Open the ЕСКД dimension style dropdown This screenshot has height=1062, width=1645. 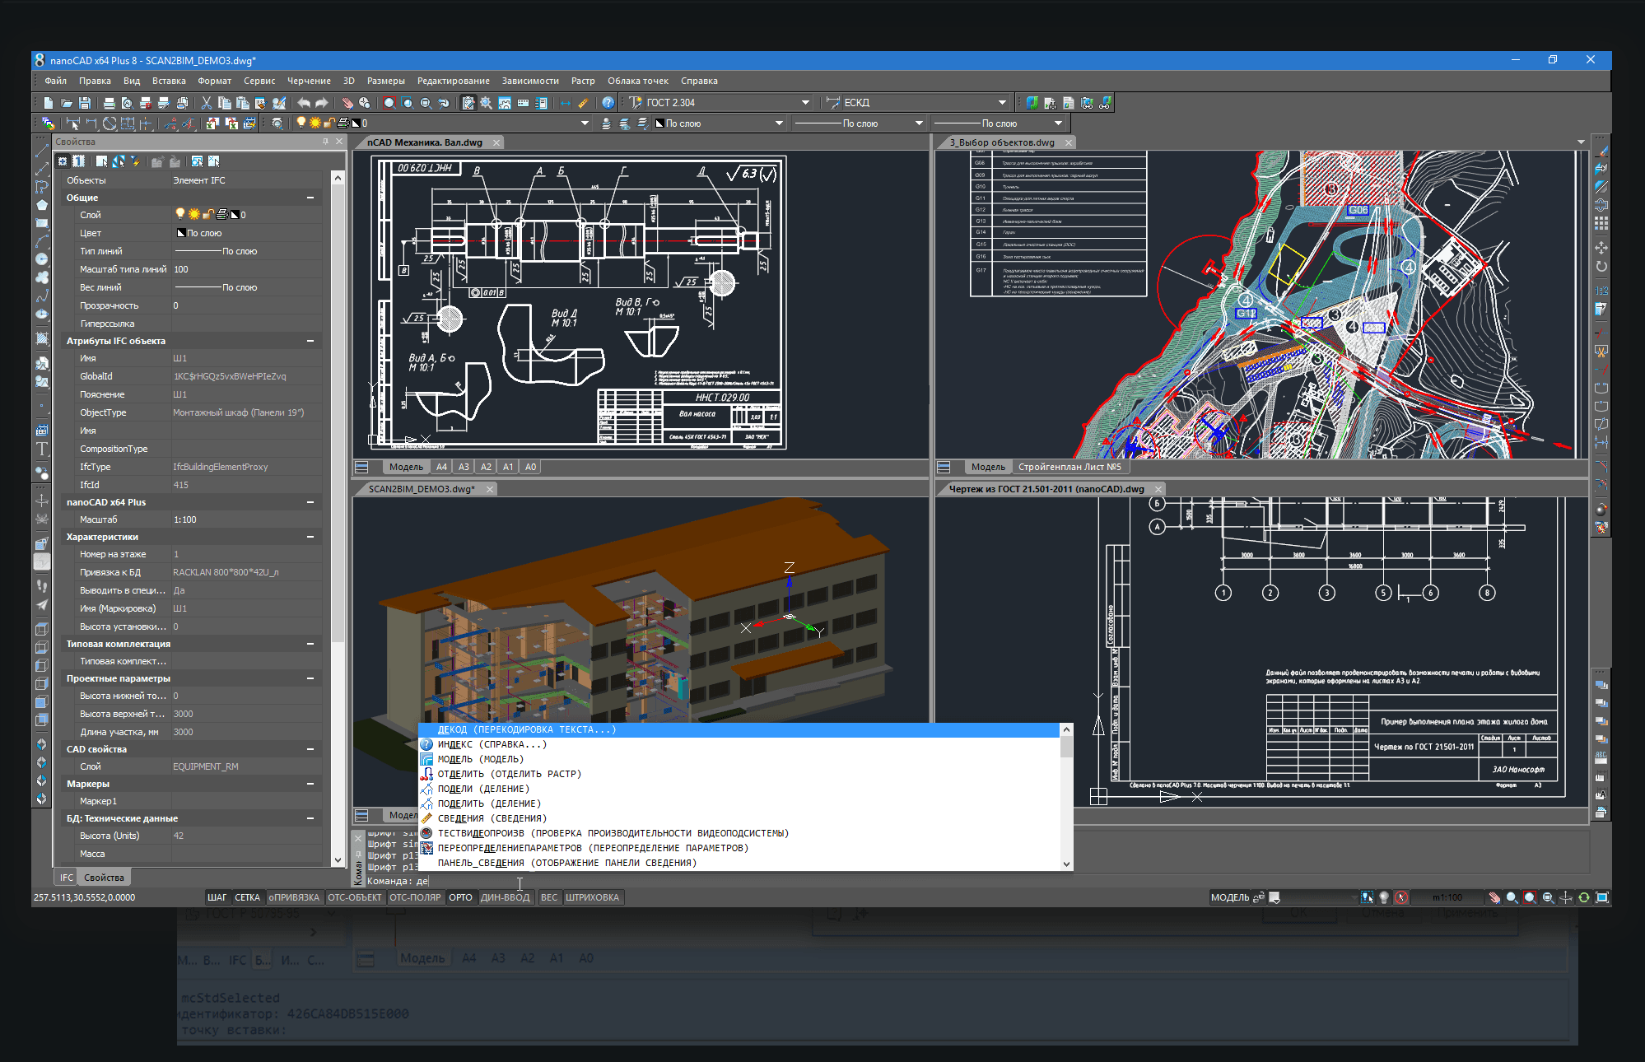coord(1002,103)
